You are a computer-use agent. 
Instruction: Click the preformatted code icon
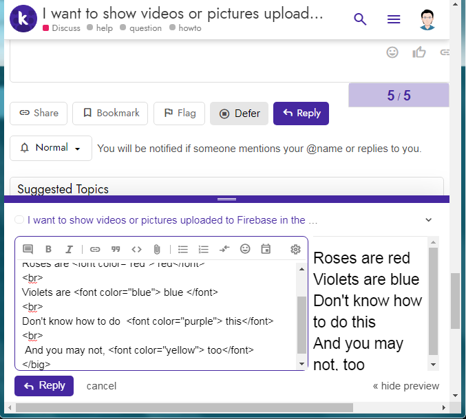[136, 249]
